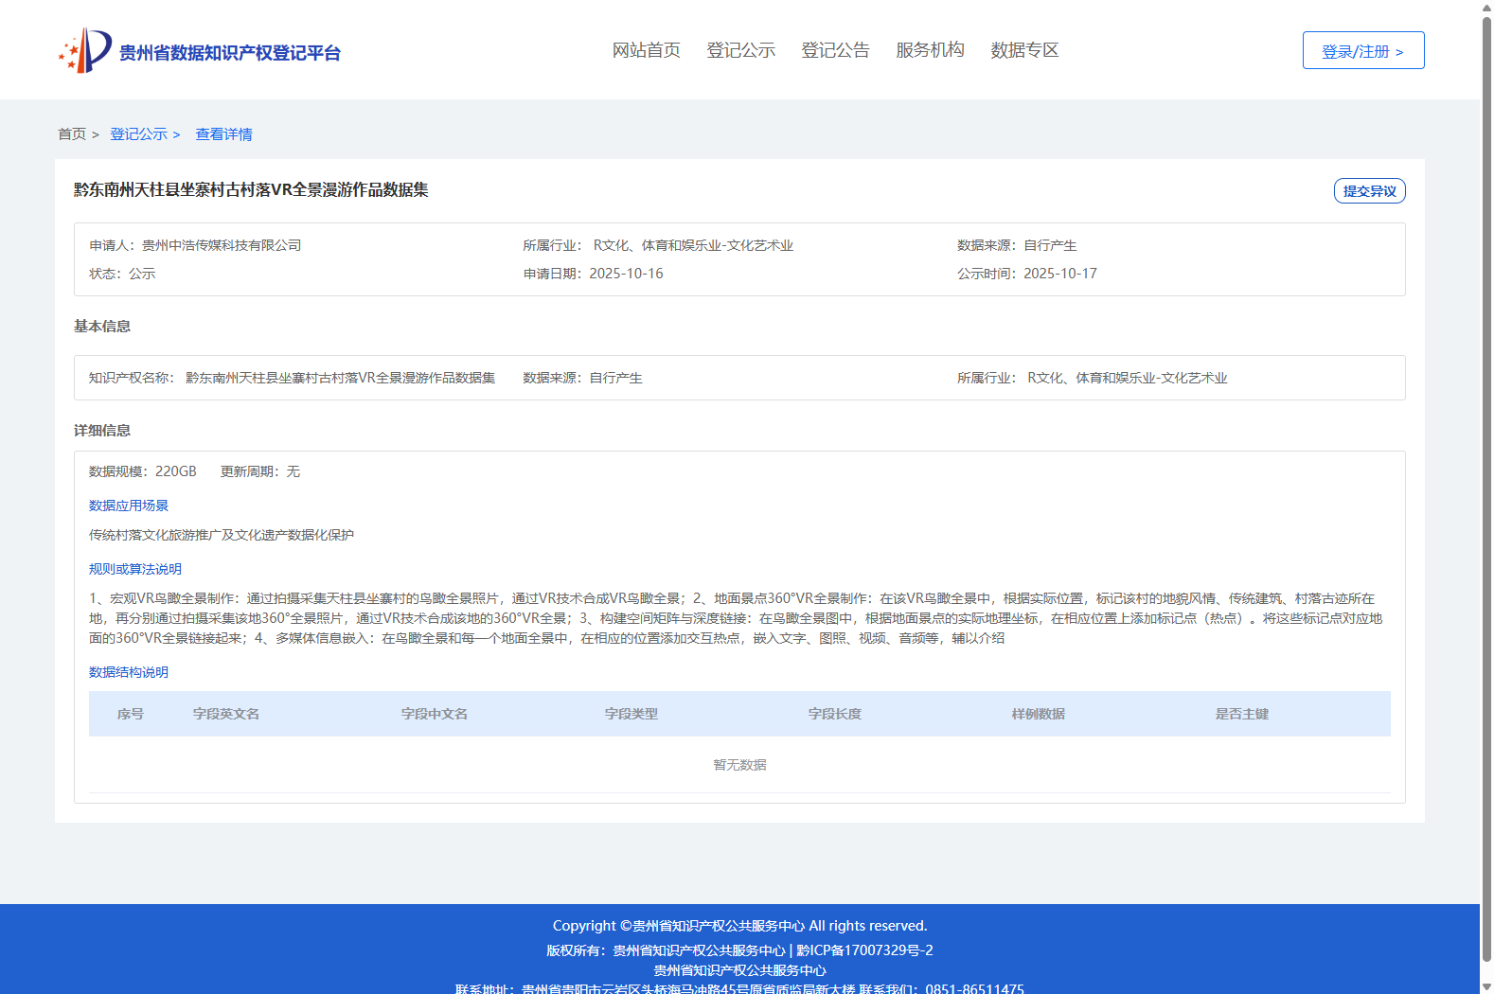This screenshot has height=994, width=1494.
Task: Open 服务机构 in the navigation menu
Action: click(x=931, y=50)
